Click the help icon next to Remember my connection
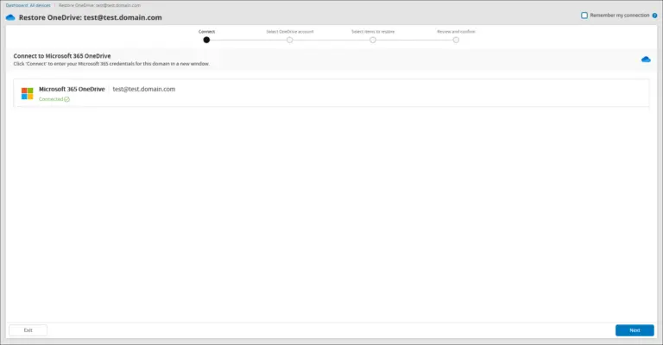 coord(654,16)
